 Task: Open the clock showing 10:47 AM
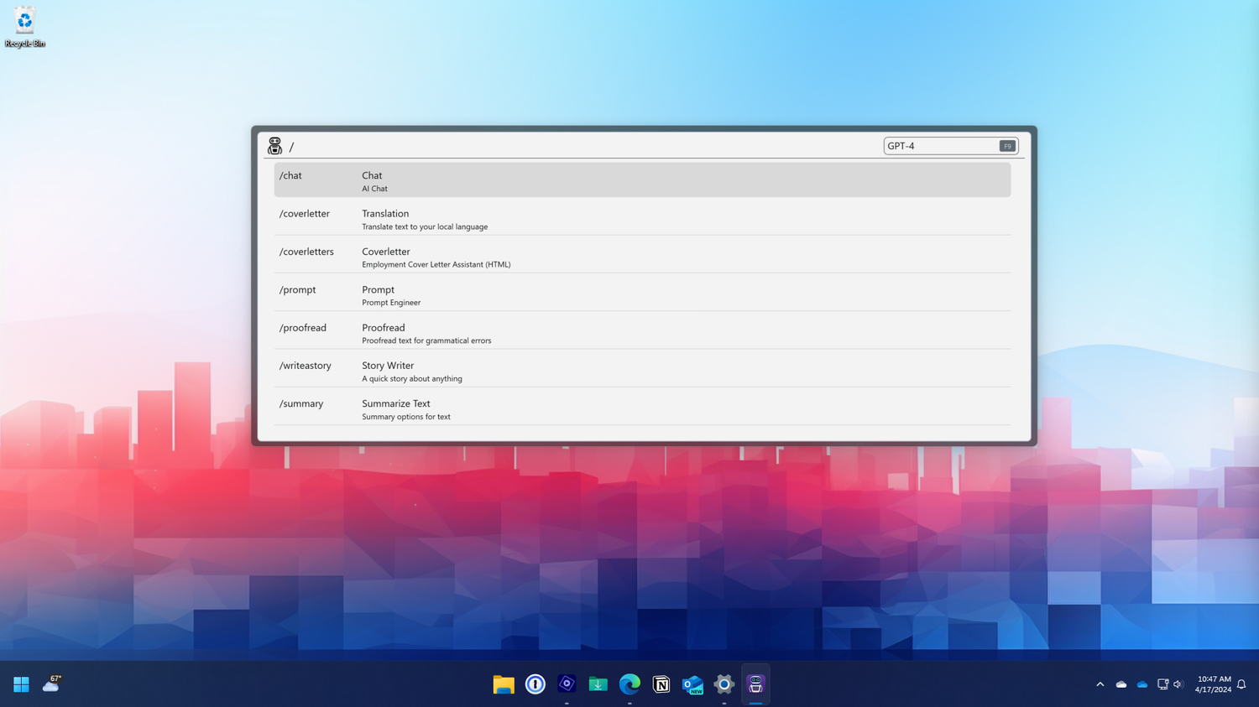[x=1214, y=684]
